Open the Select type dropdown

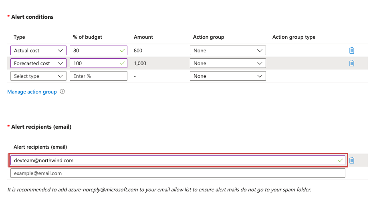38,76
